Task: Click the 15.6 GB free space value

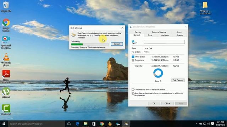Action: [x=176, y=60]
